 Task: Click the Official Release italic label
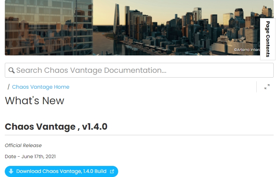coord(23,145)
